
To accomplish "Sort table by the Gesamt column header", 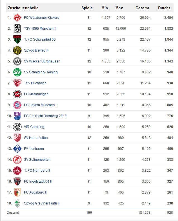I will (x=142, y=8).
